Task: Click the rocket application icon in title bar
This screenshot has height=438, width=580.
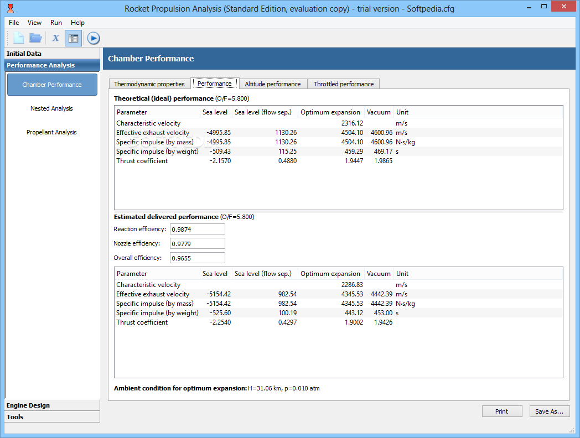Action: (11, 8)
